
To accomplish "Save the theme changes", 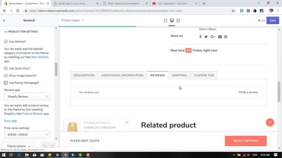I will [273, 21].
